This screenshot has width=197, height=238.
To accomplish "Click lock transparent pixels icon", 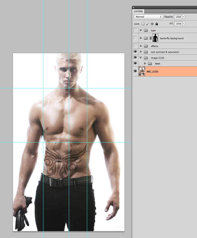I will point(143,24).
